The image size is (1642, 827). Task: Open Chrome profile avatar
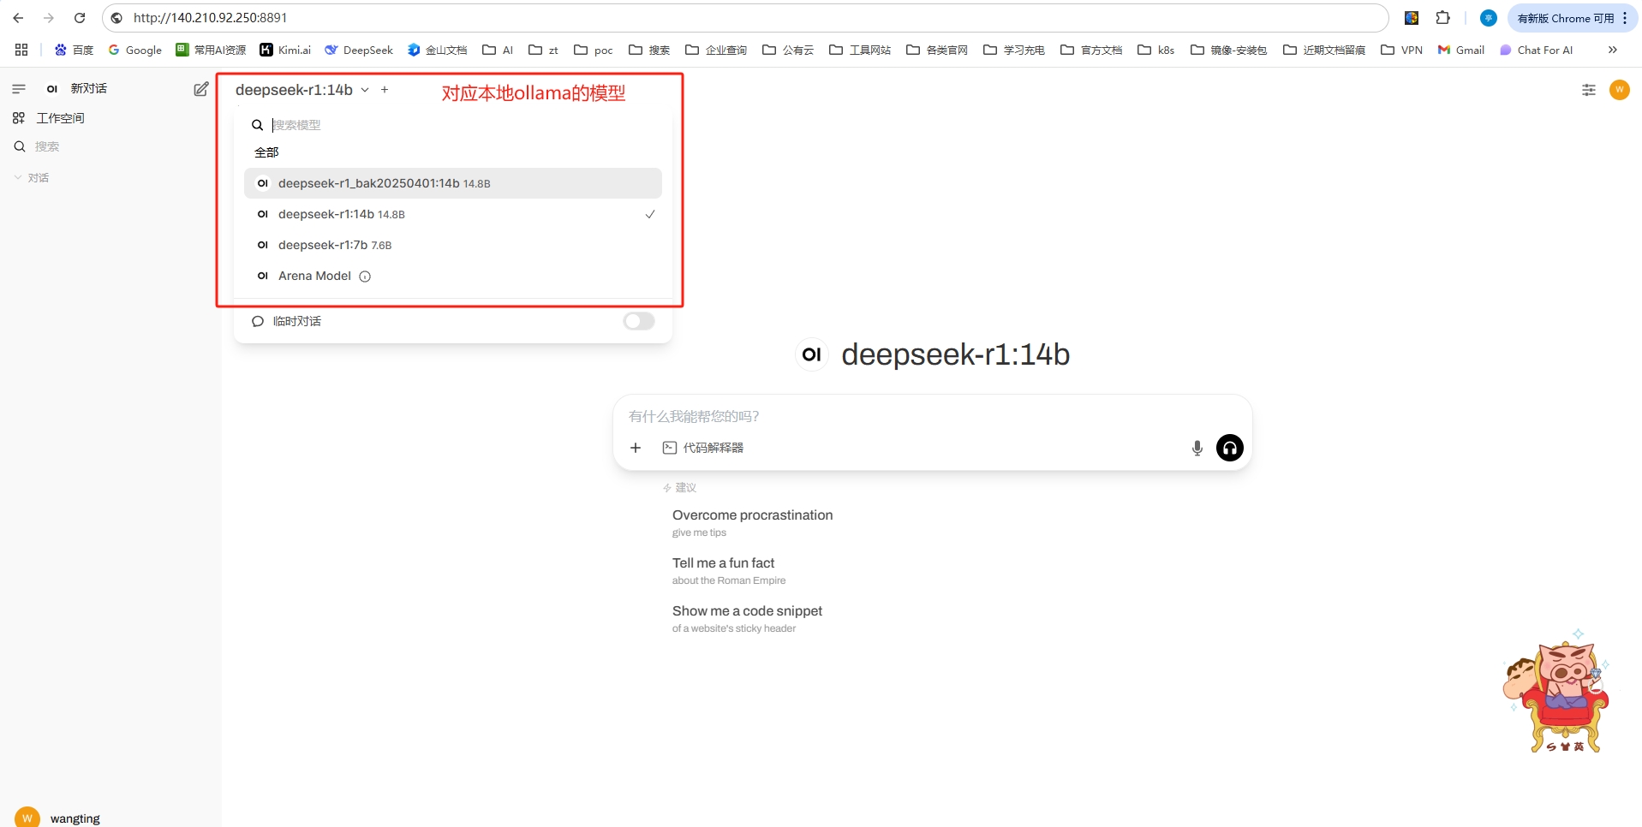coord(1489,18)
